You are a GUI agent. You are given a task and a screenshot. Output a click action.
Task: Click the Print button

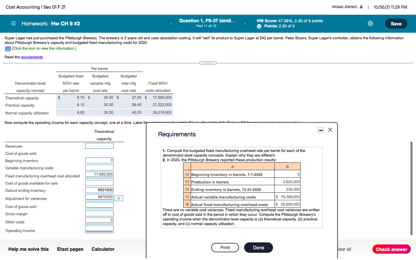tap(225, 248)
